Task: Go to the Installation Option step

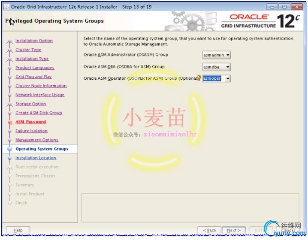Action: pos(34,41)
